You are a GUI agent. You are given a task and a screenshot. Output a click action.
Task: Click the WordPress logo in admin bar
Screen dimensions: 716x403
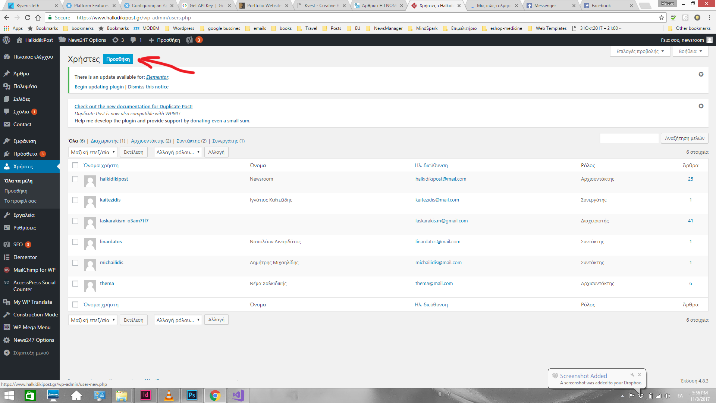(x=6, y=40)
